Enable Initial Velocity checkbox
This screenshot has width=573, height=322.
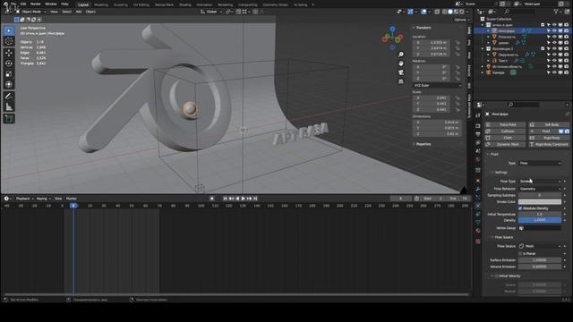pyautogui.click(x=497, y=276)
